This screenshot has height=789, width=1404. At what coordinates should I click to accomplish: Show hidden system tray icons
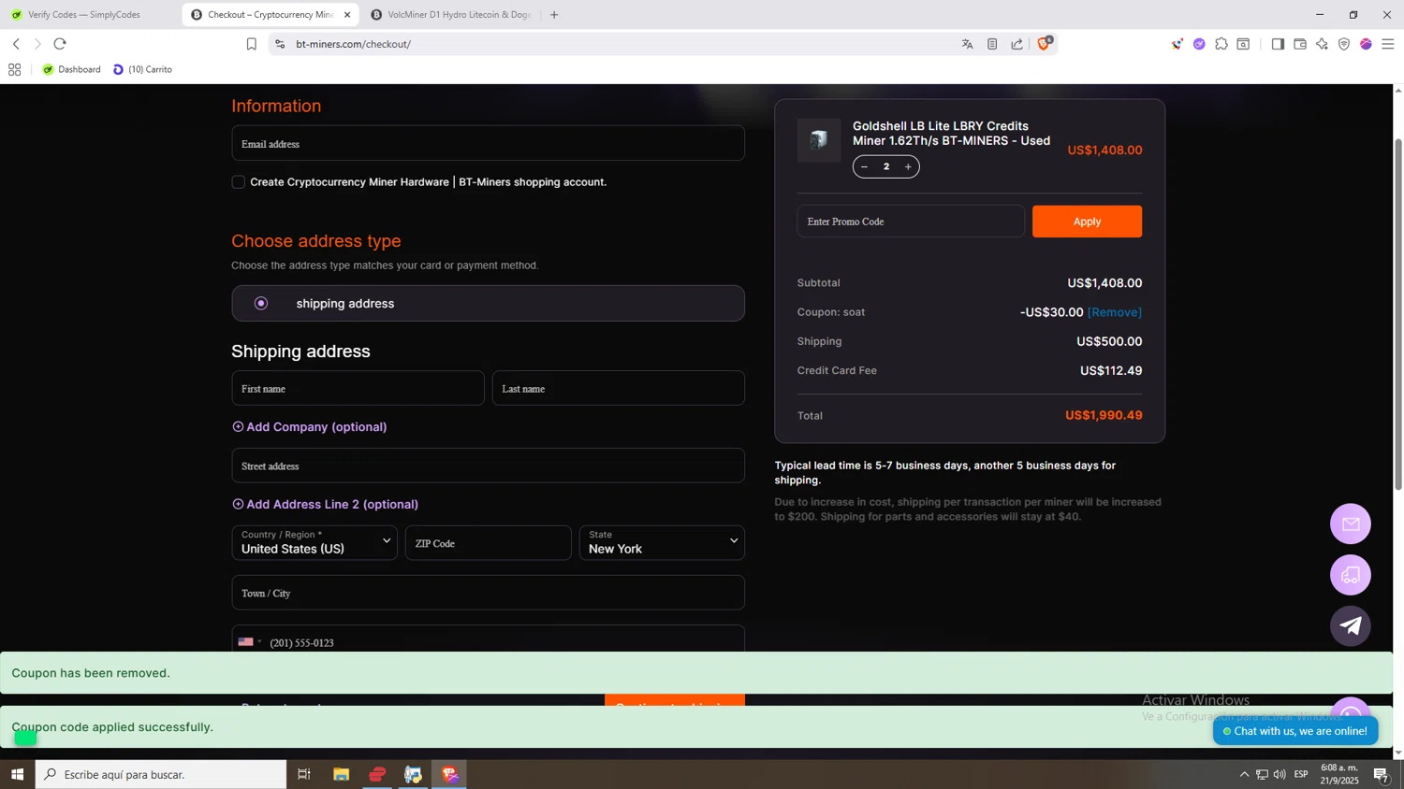pyautogui.click(x=1244, y=774)
